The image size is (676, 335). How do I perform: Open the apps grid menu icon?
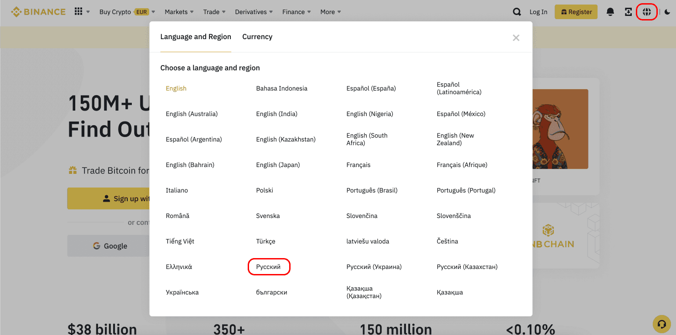tap(78, 12)
